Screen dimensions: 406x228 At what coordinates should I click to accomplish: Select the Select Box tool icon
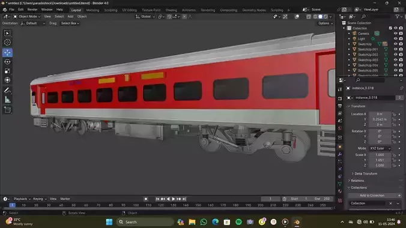click(x=7, y=33)
